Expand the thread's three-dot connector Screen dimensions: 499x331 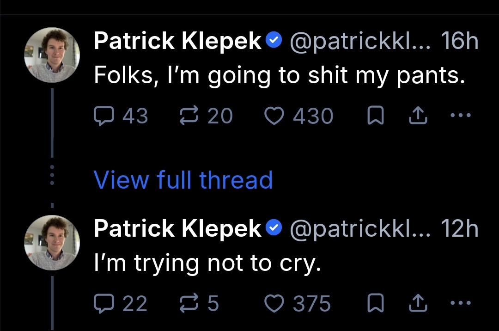coord(52,176)
